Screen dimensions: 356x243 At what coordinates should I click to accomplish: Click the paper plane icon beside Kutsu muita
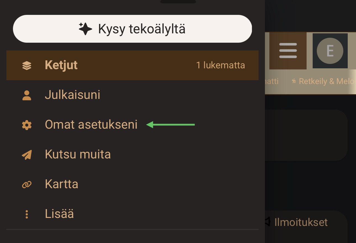pos(27,155)
